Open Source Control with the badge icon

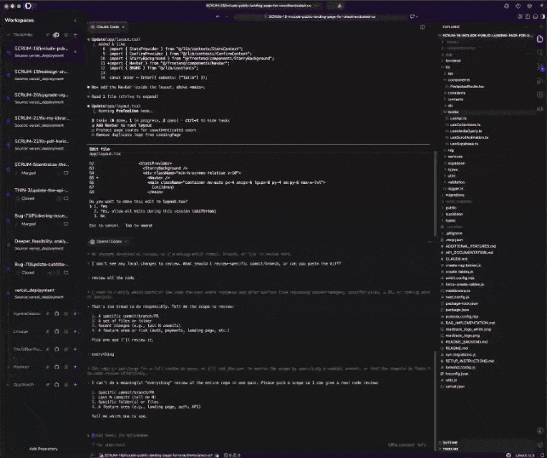[x=540, y=67]
